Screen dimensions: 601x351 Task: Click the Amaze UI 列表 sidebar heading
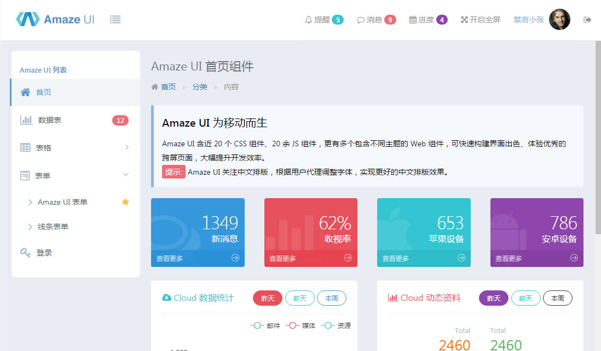(x=43, y=70)
